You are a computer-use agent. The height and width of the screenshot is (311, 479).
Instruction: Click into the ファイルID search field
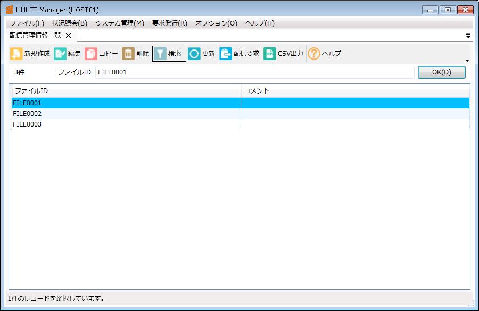[254, 72]
